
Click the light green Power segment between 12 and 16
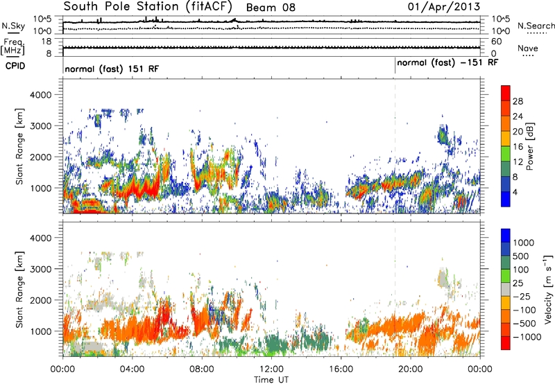tap(506, 153)
